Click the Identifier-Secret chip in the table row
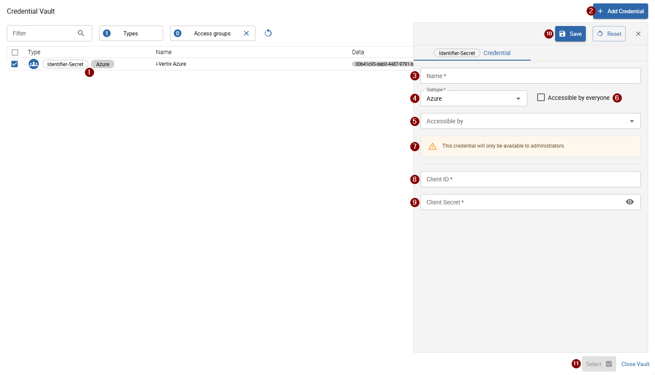 pyautogui.click(x=65, y=64)
